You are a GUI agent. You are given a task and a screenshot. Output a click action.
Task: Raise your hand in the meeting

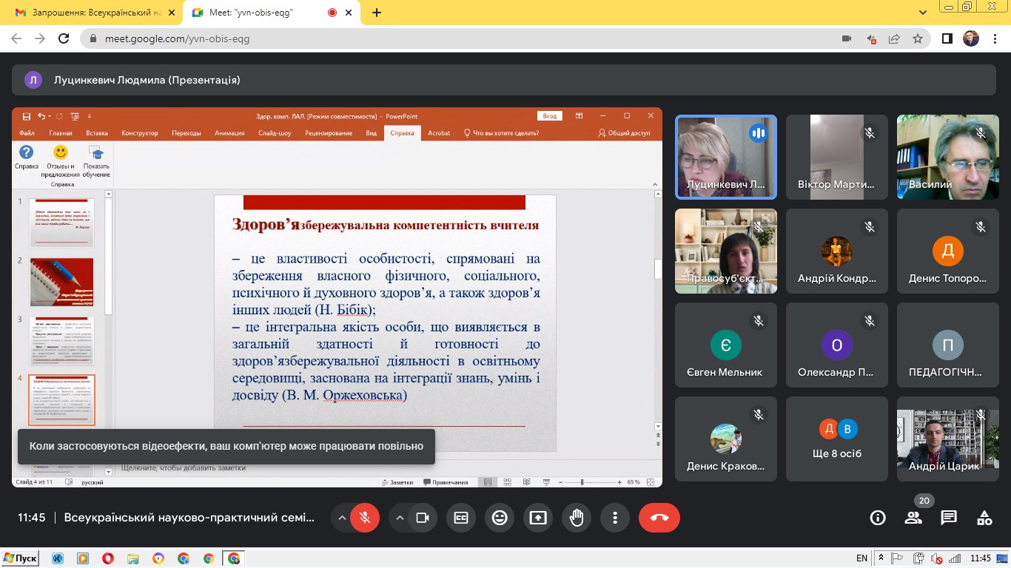[577, 518]
